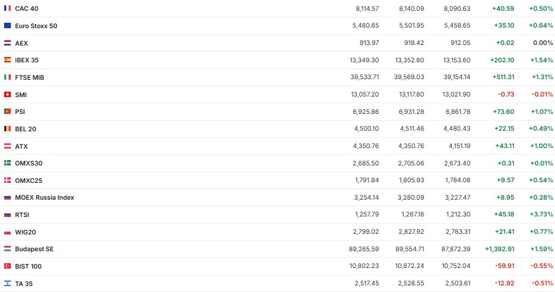Screen dimensions: 555x292
Task: Open the Euro Stoxx 50 index link
Action: pyautogui.click(x=36, y=26)
